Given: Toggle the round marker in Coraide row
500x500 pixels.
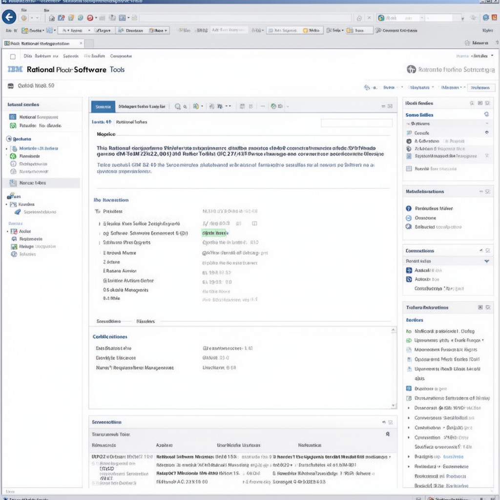Looking at the screenshot, I should 487,132.
